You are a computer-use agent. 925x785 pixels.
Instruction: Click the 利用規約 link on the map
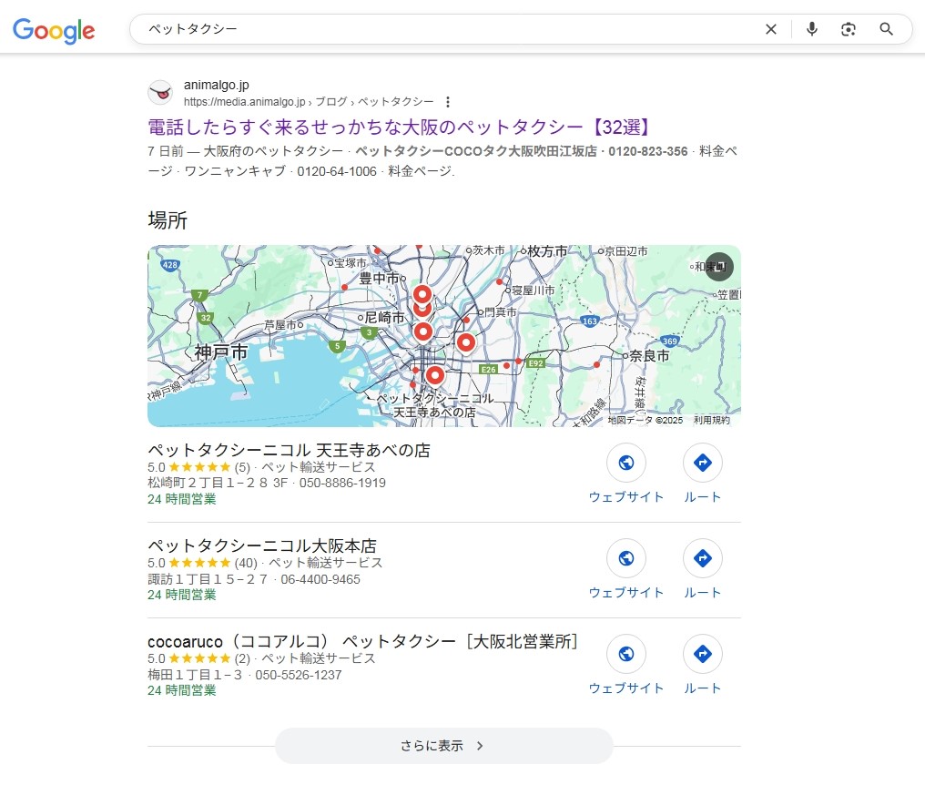[x=711, y=420]
